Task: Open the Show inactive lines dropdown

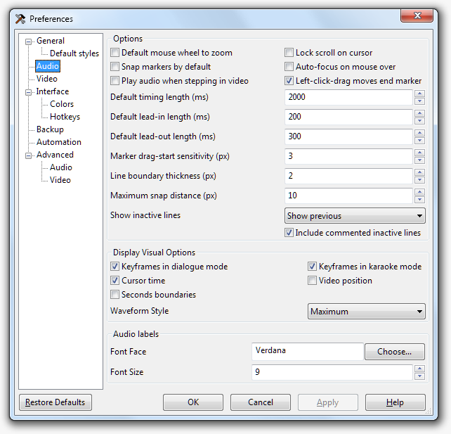Action: pyautogui.click(x=355, y=216)
